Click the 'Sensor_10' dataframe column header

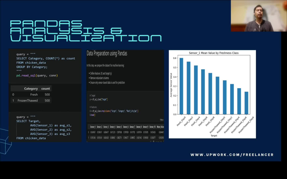[152, 127]
